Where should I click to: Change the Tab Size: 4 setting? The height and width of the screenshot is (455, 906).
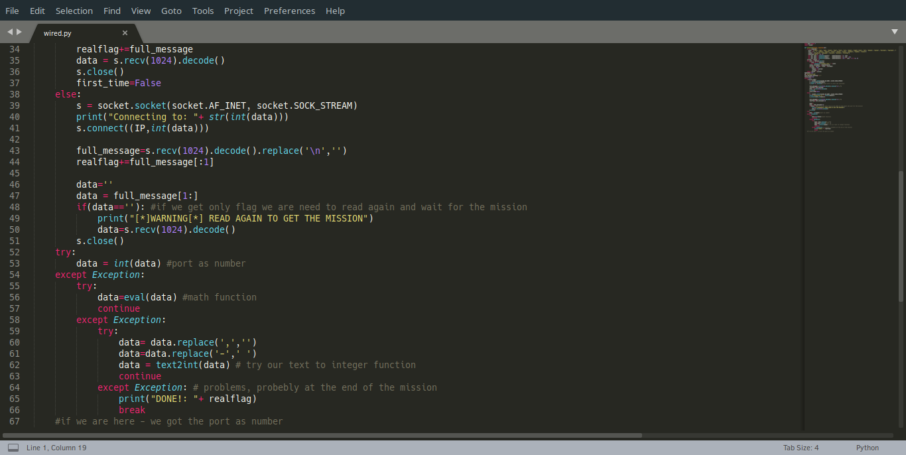[801, 448]
